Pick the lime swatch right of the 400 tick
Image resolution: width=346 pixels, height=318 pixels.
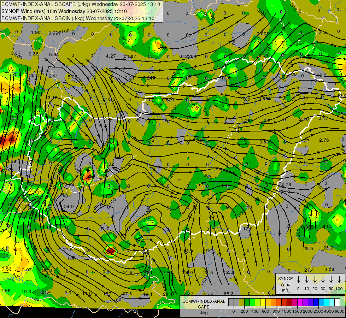[258, 302]
